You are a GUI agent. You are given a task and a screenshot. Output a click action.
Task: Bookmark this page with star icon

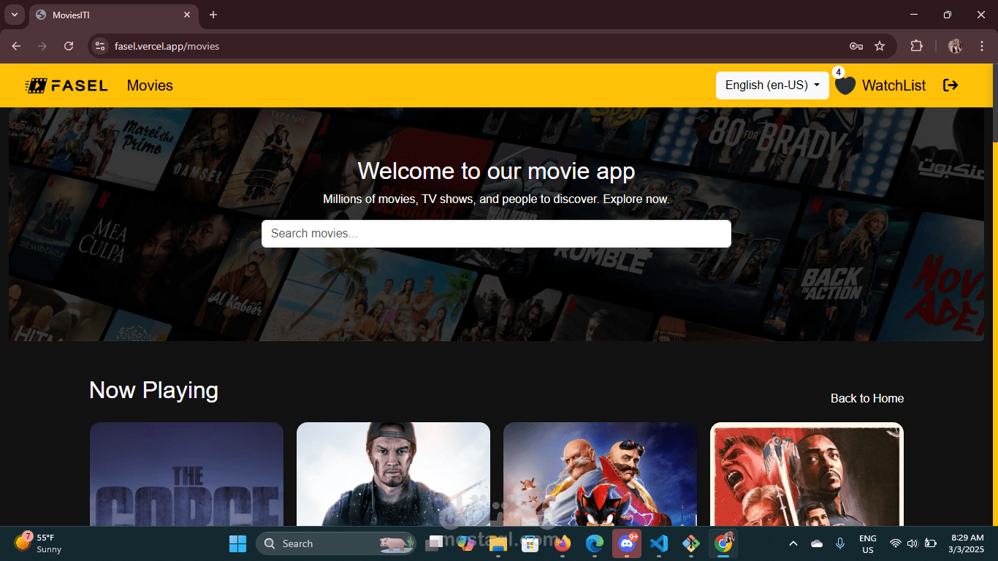tap(880, 46)
